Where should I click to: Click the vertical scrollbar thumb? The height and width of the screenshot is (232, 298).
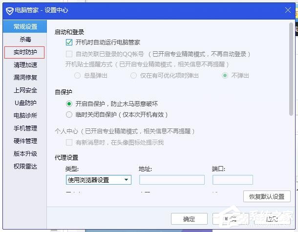click(x=291, y=69)
